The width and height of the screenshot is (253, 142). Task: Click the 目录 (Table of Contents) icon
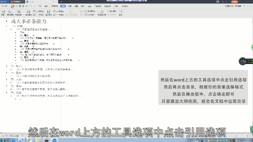click(3, 12)
